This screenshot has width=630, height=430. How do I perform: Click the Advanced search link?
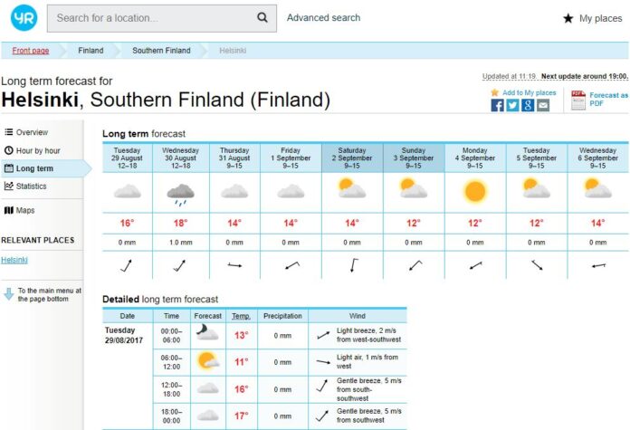click(x=323, y=18)
